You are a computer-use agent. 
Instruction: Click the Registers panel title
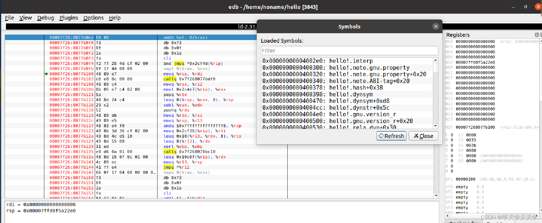(458, 35)
